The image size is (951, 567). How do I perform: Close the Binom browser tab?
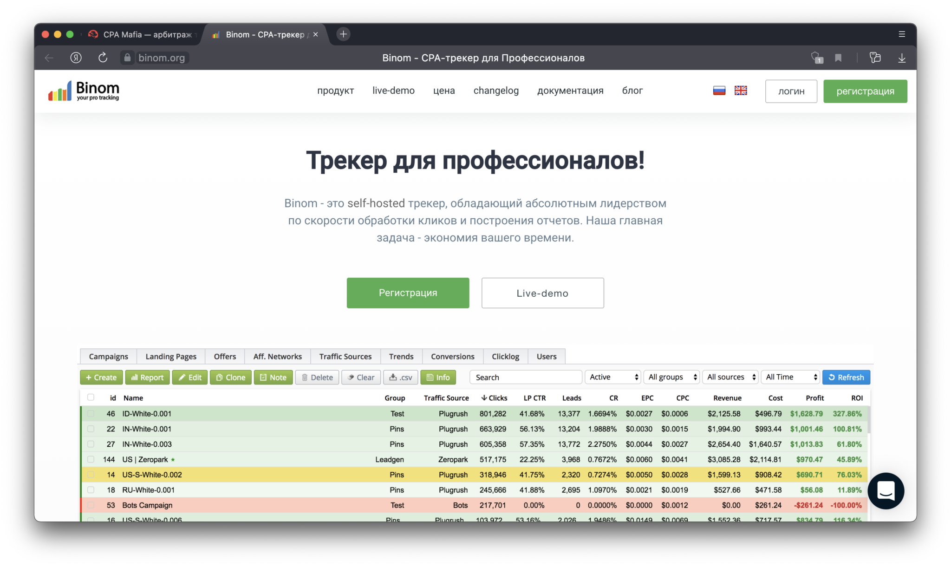[316, 34]
